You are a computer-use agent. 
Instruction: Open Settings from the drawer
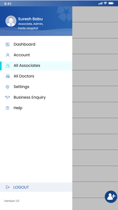[x=36, y=87]
